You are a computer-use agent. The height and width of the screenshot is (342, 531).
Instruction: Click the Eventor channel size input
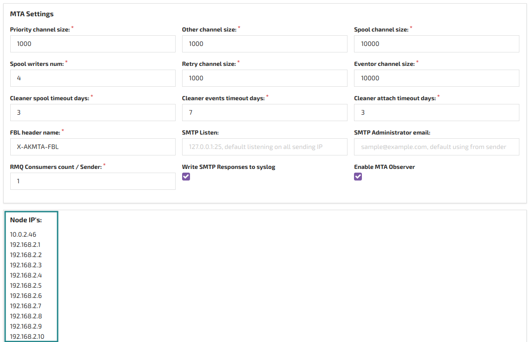[436, 78]
